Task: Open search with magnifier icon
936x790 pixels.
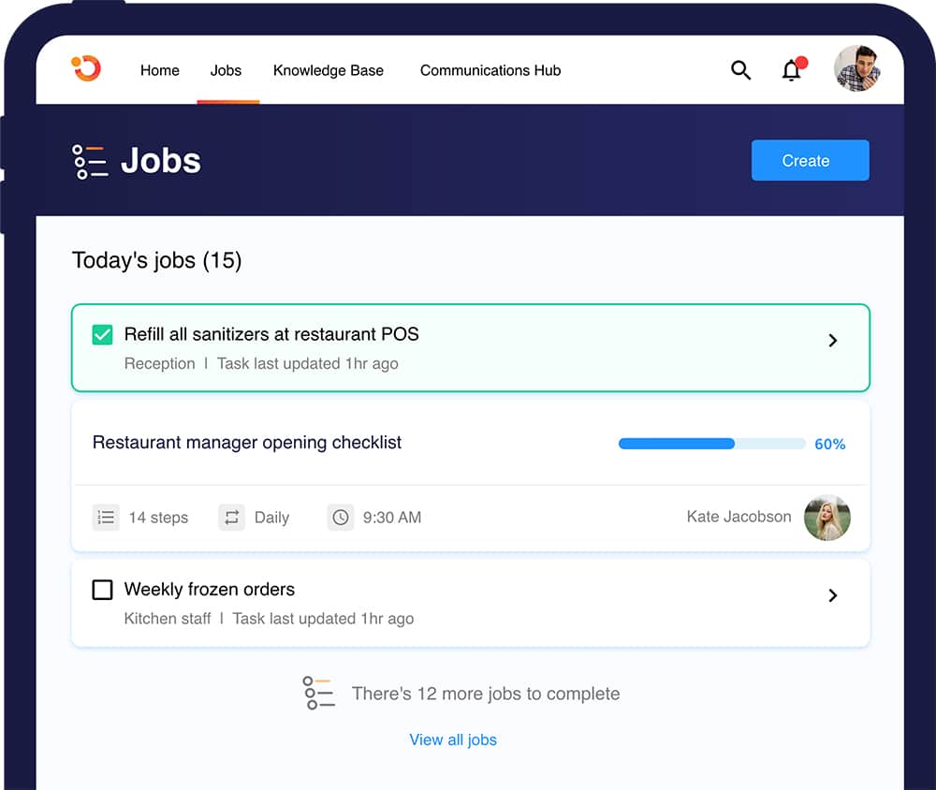Action: click(740, 70)
